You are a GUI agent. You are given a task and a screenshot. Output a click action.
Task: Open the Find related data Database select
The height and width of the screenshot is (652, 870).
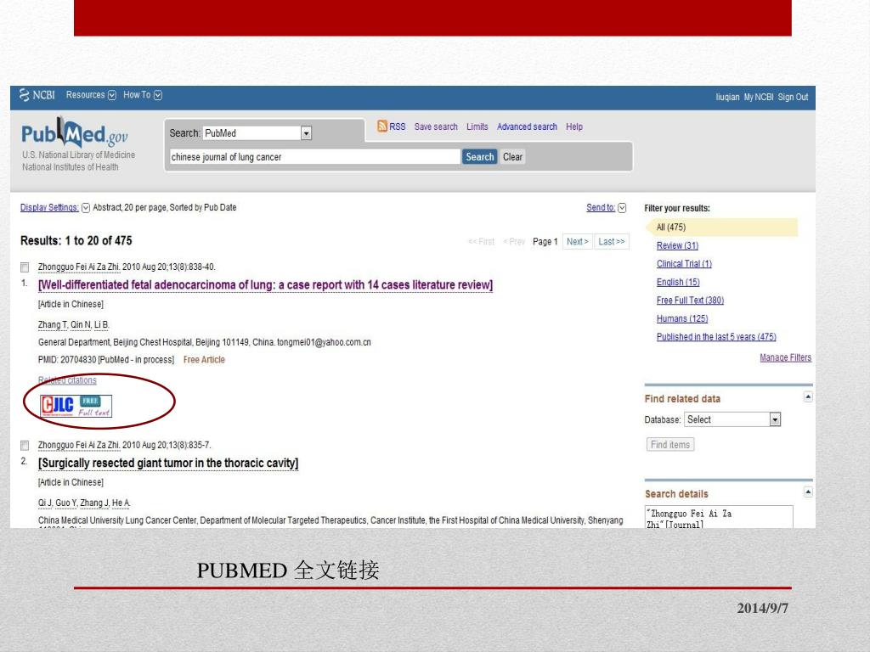tap(732, 419)
